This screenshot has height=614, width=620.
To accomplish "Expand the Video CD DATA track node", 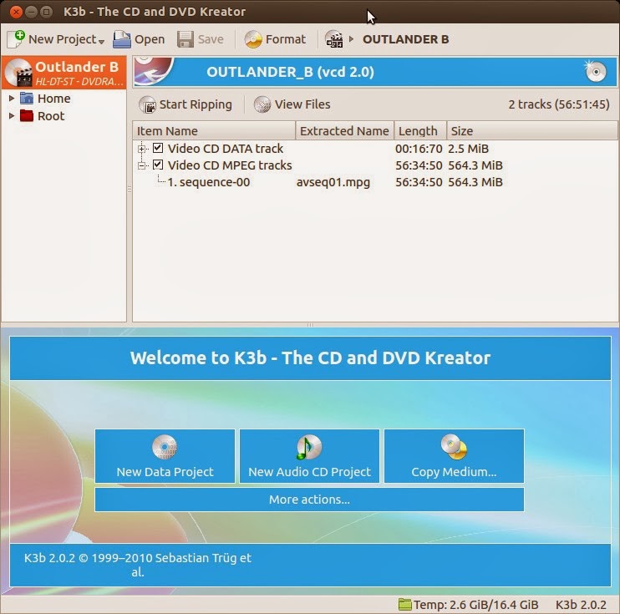I will coord(141,149).
